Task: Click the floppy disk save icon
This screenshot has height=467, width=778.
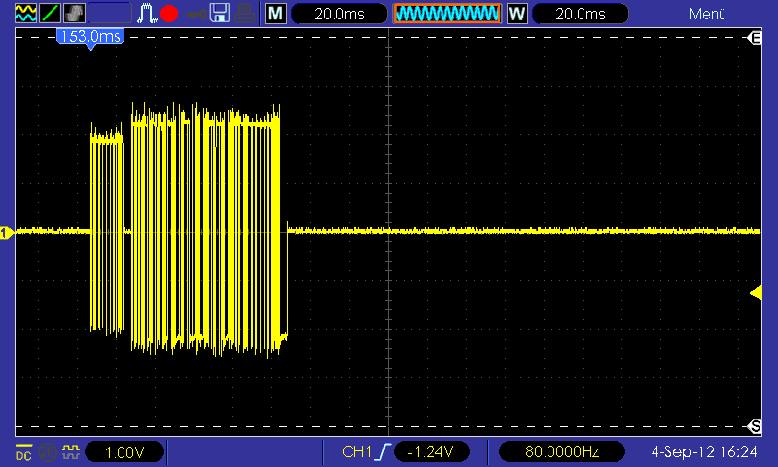Action: click(x=220, y=14)
